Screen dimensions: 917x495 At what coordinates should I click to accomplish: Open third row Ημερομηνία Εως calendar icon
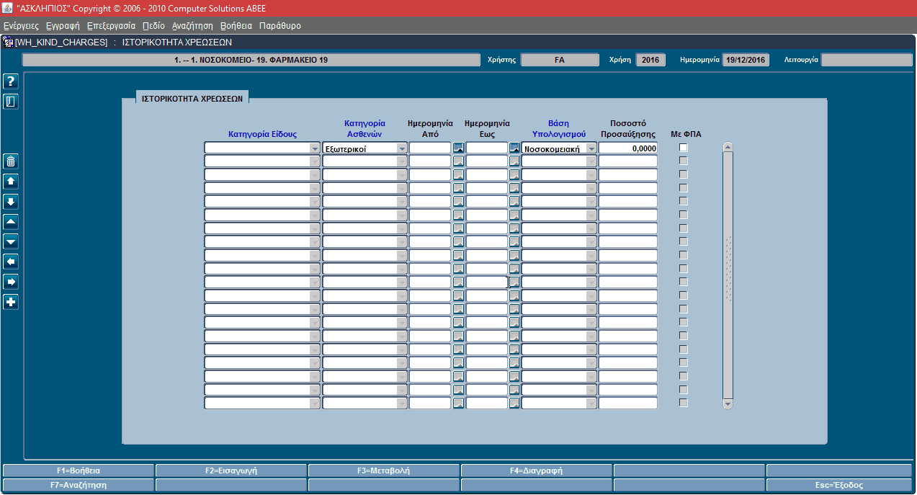pos(514,174)
